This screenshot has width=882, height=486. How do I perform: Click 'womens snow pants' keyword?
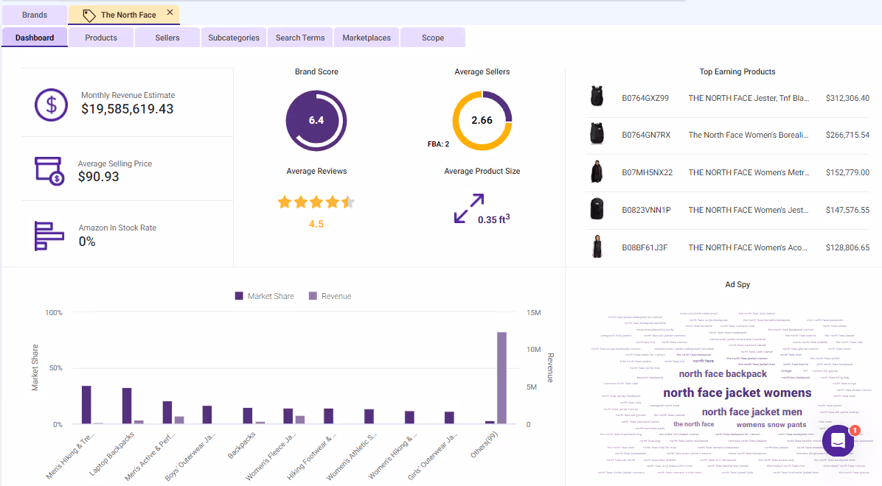point(771,425)
